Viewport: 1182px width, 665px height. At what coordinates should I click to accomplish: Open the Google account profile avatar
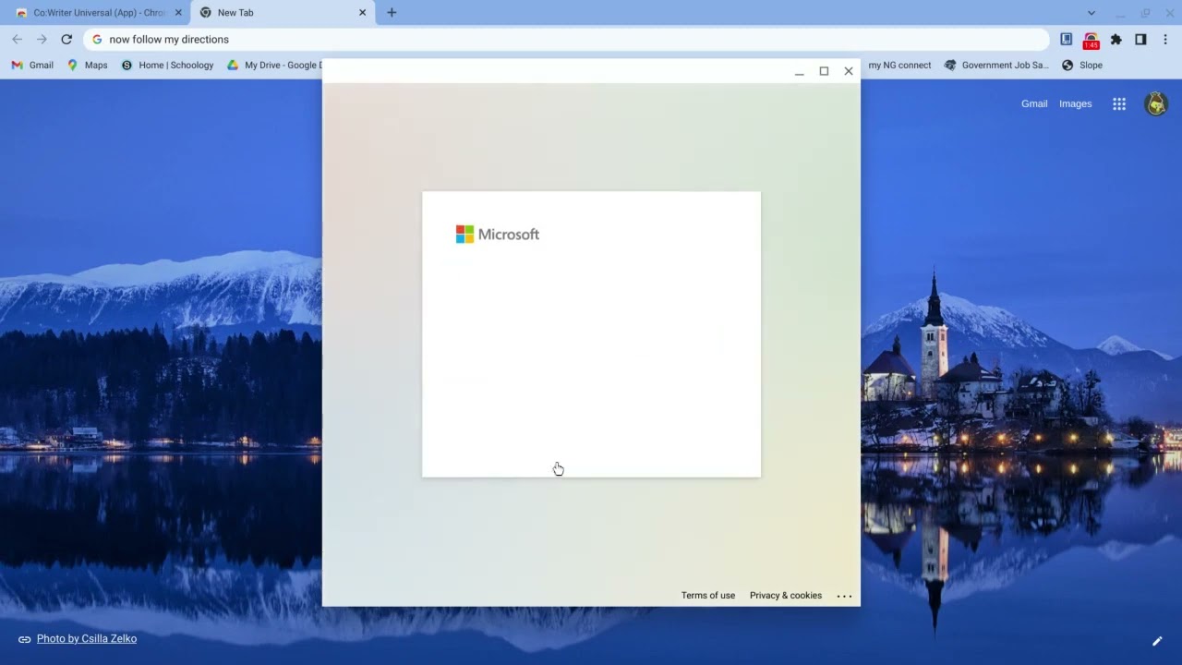click(1156, 104)
